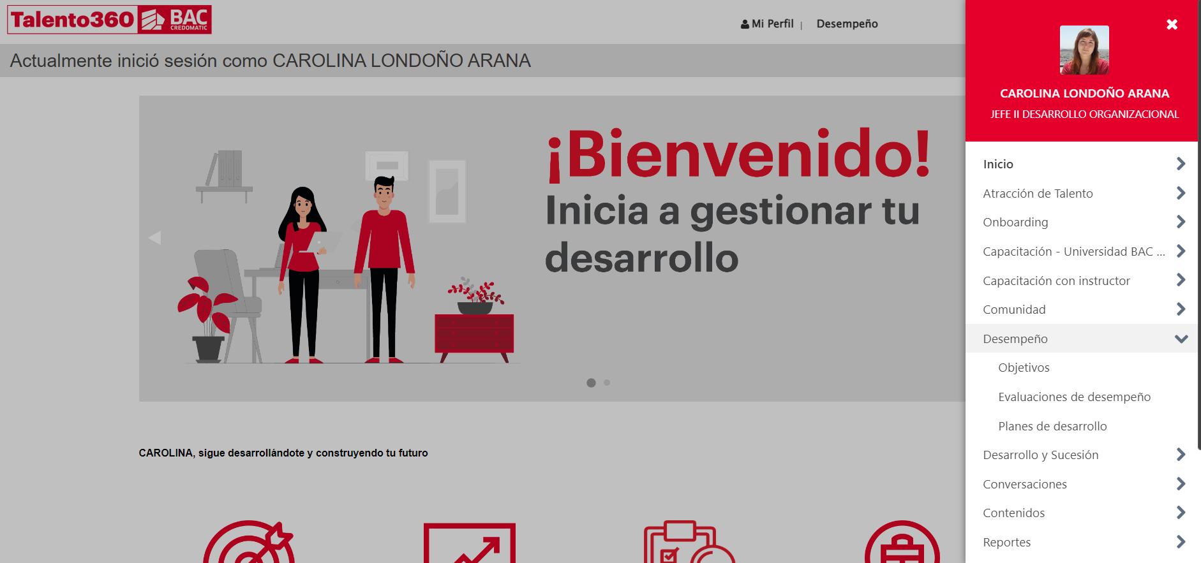Viewport: 1201px width, 563px height.
Task: Open Inicio in the sidebar menu
Action: pyautogui.click(x=998, y=164)
